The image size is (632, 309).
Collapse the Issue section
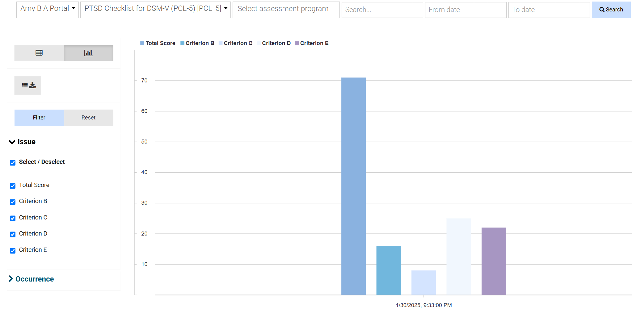pos(22,142)
